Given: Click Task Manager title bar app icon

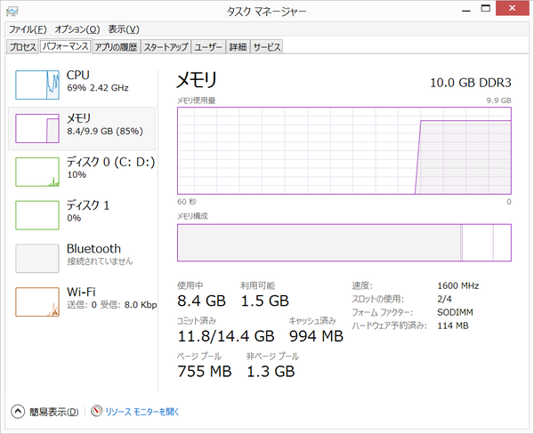Looking at the screenshot, I should coord(12,12).
